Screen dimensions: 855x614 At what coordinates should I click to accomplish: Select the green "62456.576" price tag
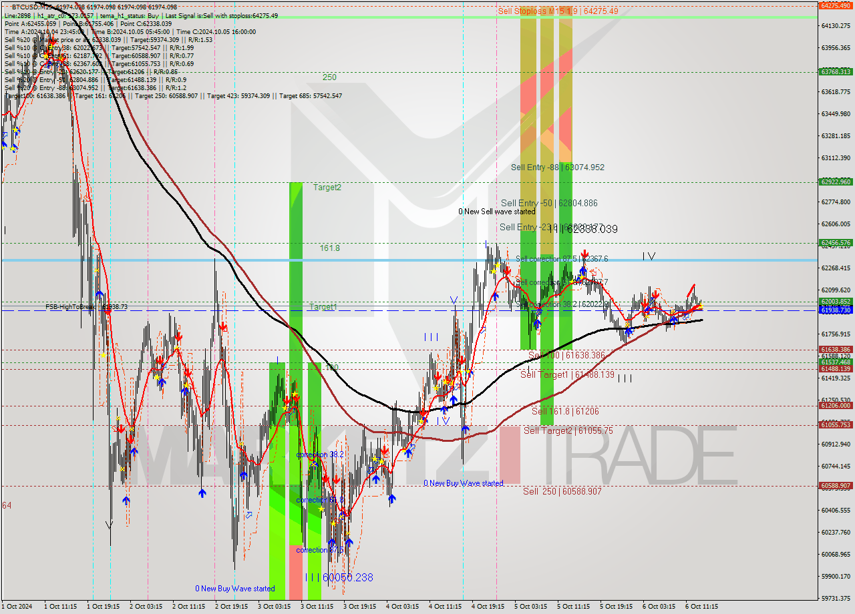836,243
